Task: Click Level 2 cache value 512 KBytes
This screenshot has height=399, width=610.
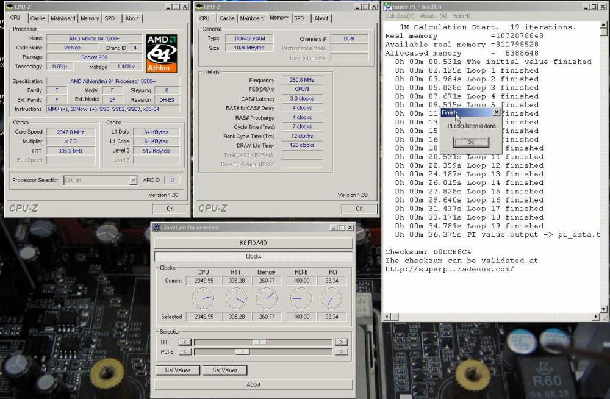Action: pyautogui.click(x=156, y=151)
